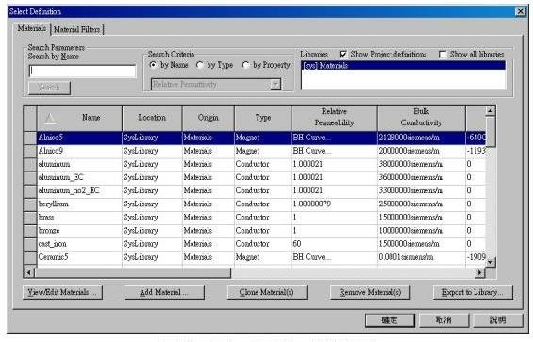
Task: Click the horizontal scroll left arrow
Action: coord(29,272)
